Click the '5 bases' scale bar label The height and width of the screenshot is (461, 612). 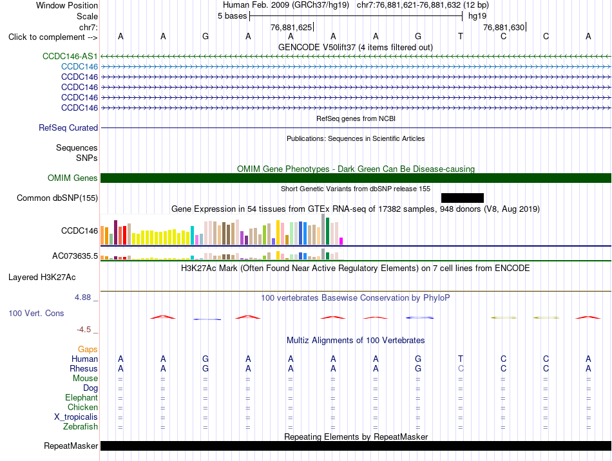(232, 16)
